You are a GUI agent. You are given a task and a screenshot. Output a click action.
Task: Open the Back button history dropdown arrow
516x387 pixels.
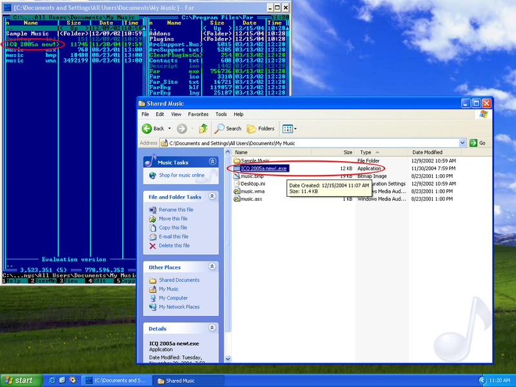(170, 128)
